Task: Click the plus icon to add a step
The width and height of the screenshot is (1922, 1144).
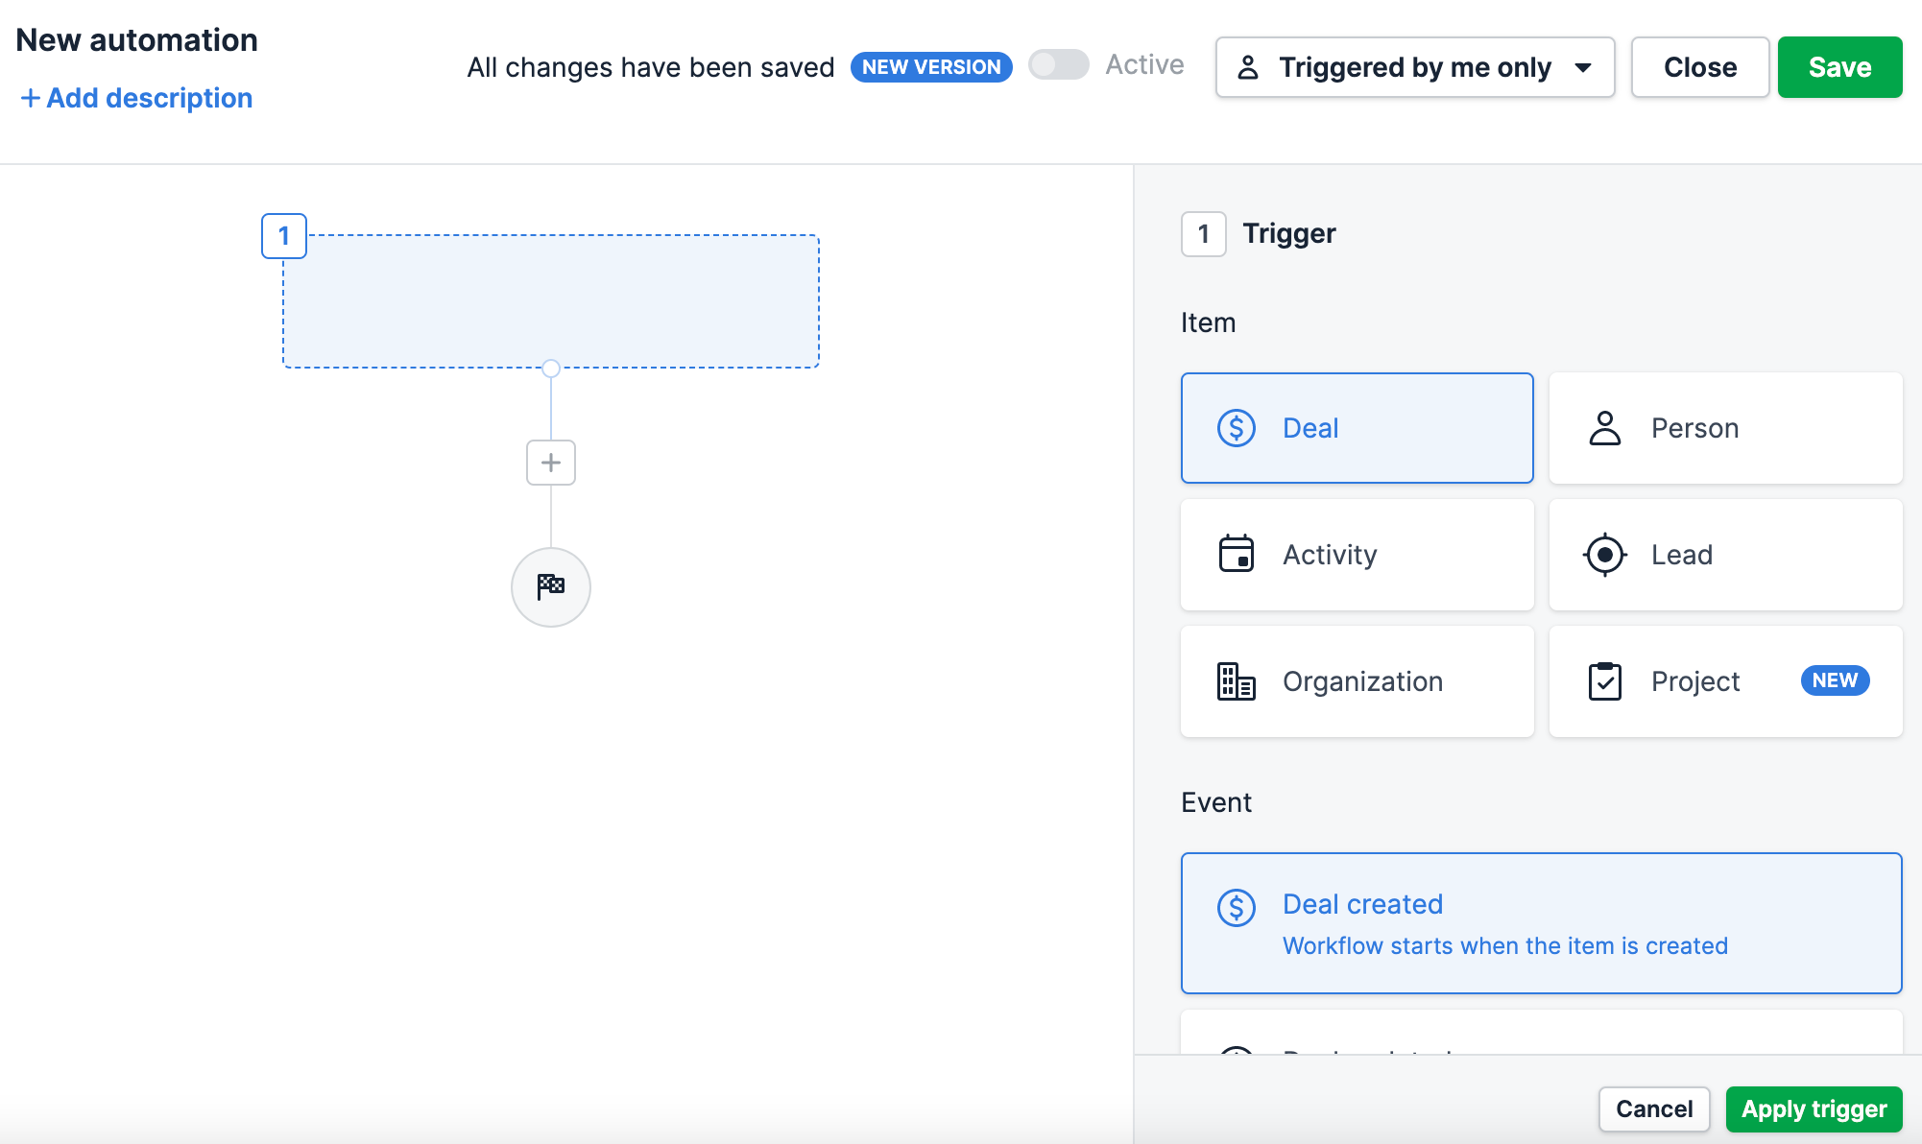Action: tap(550, 462)
